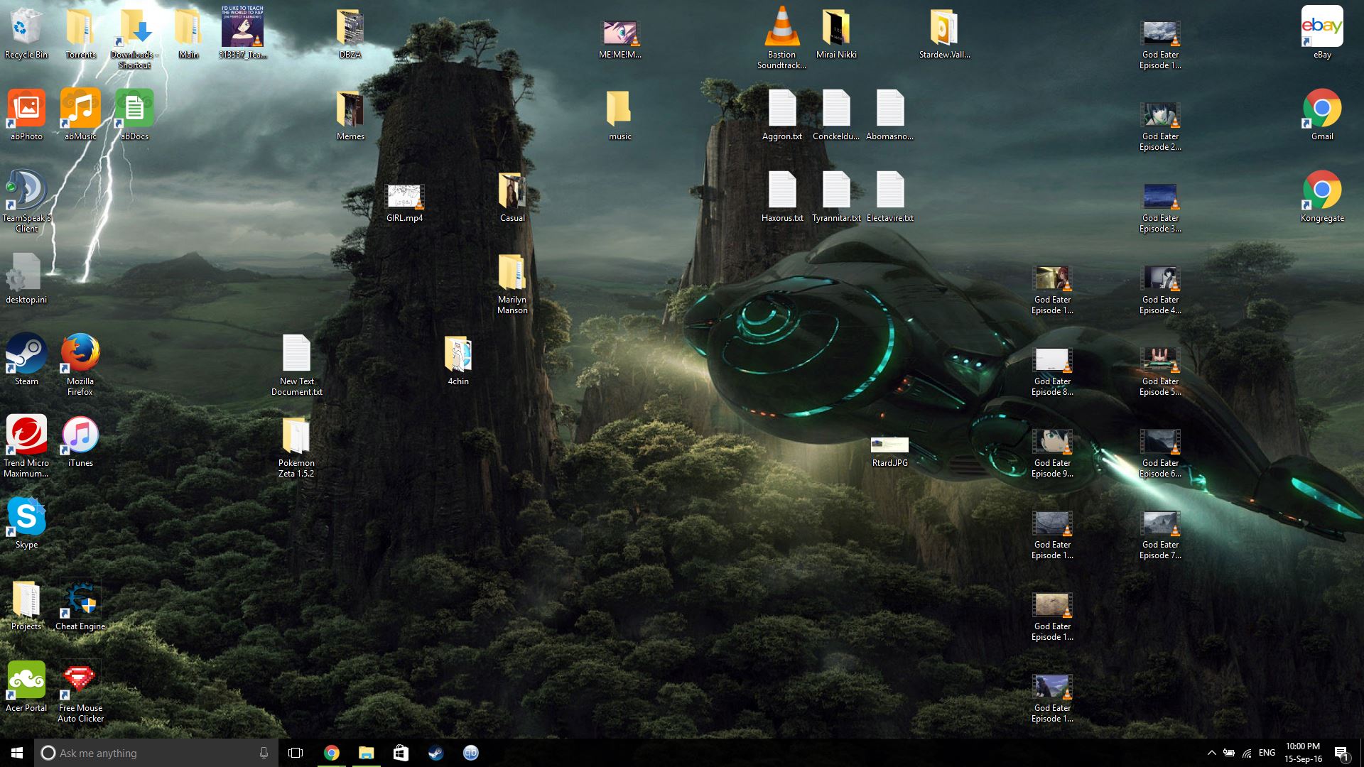This screenshot has height=767, width=1364.
Task: Launch the eBay shortcut
Action: point(1322,33)
